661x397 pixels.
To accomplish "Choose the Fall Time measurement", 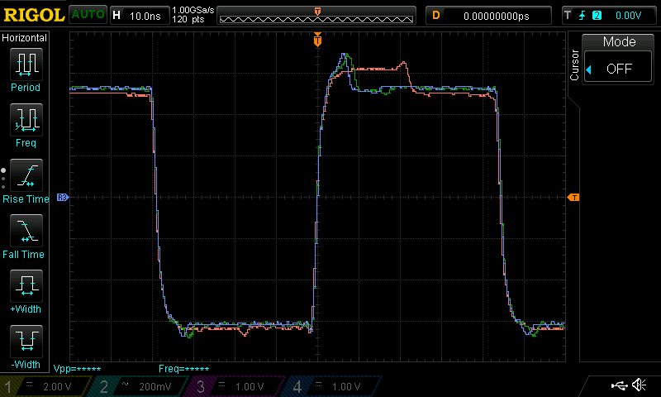I will point(25,232).
